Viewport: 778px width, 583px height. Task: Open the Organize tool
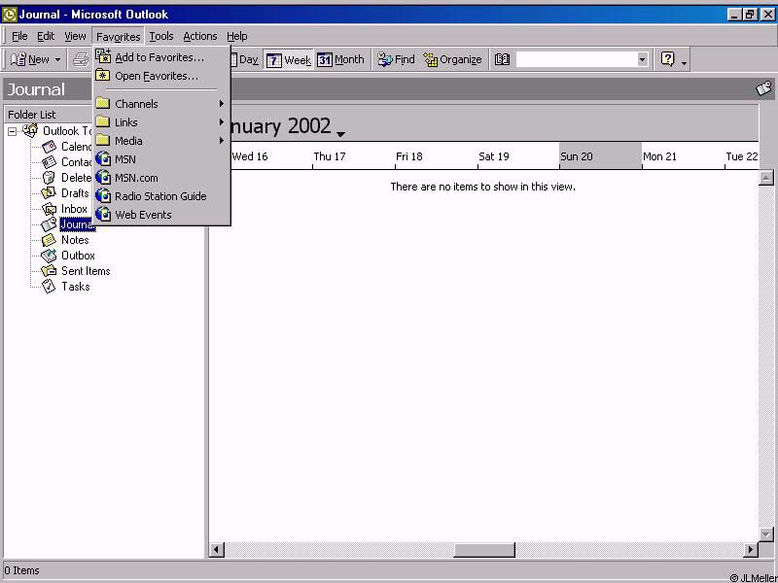452,59
